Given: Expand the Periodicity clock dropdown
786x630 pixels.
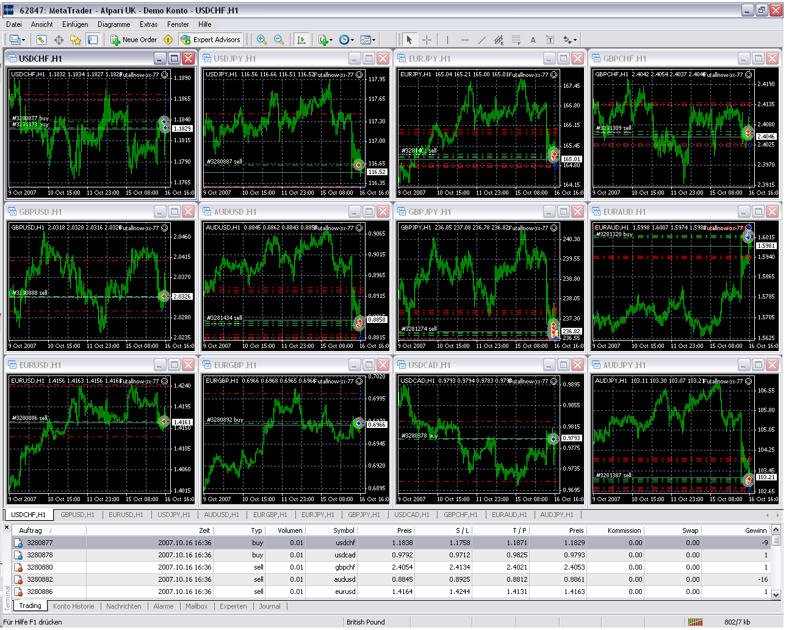Looking at the screenshot, I should (346, 40).
